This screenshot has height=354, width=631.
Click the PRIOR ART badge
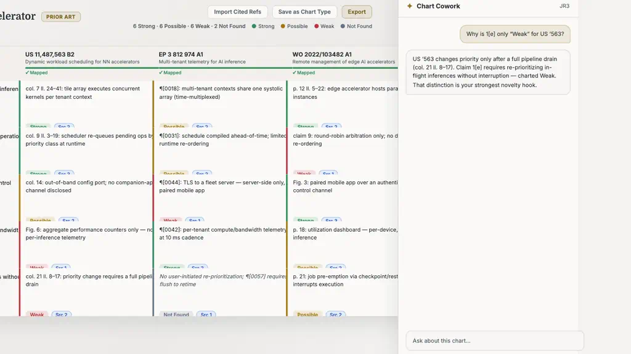(x=61, y=17)
